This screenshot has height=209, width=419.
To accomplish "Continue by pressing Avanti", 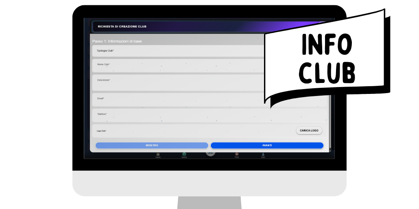I will (x=267, y=146).
